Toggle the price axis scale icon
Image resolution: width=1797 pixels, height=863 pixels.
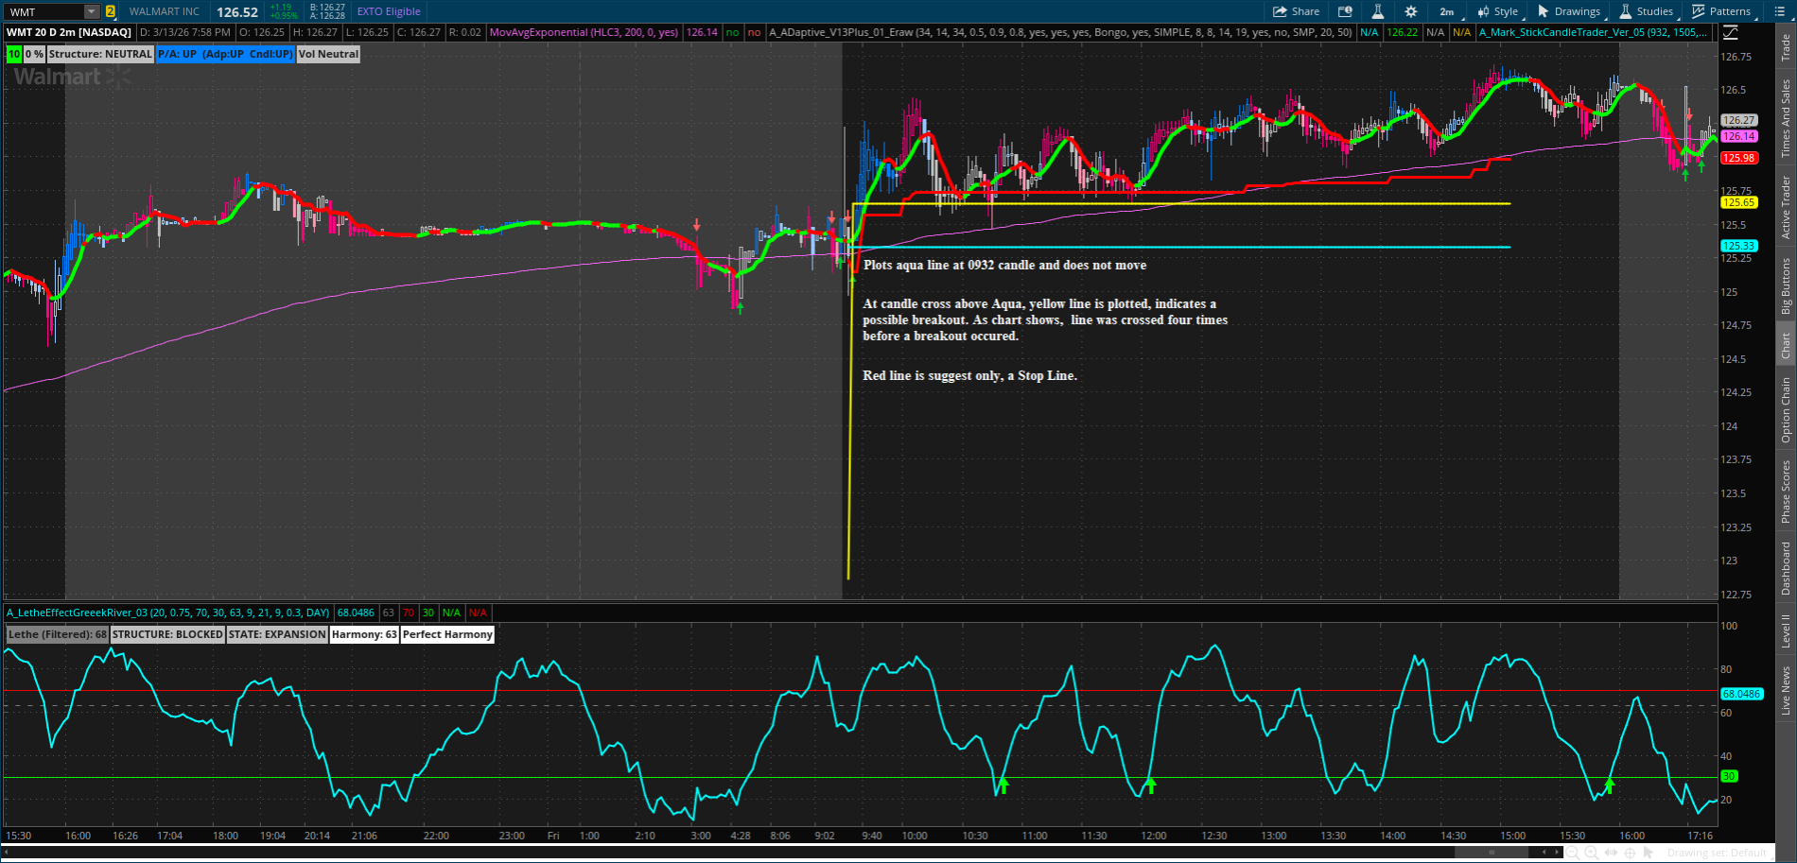pos(1730,32)
